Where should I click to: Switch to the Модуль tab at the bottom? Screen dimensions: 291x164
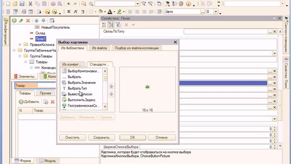tap(47, 161)
